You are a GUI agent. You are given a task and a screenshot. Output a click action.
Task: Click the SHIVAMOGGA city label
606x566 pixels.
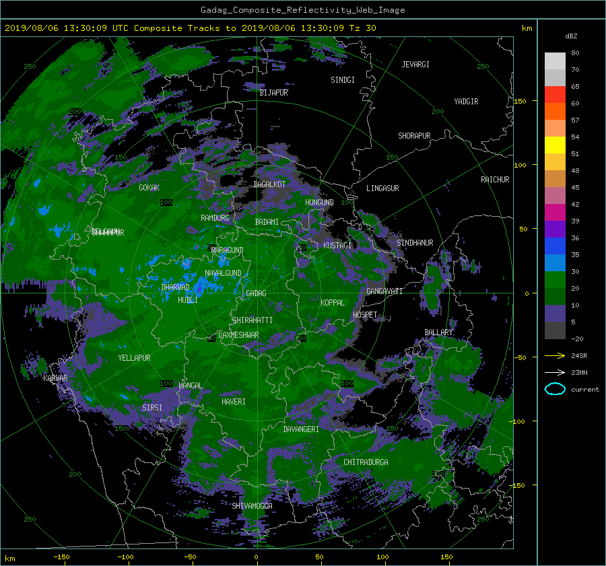click(x=252, y=505)
